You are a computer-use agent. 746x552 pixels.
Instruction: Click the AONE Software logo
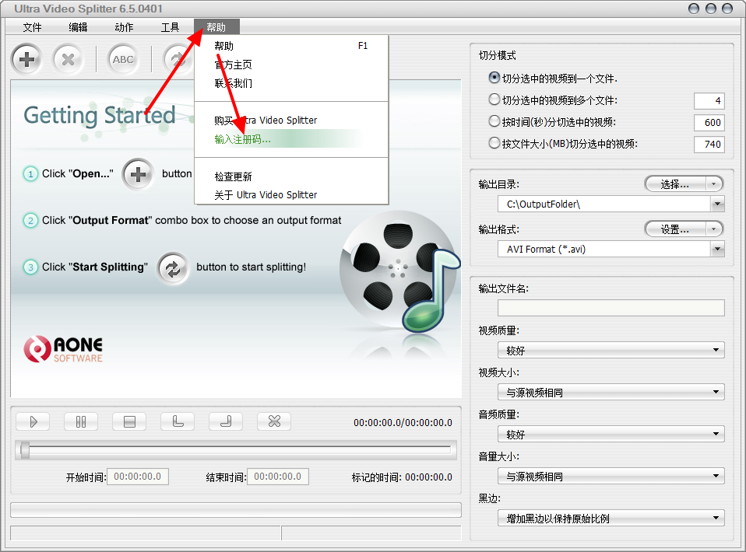click(x=63, y=350)
